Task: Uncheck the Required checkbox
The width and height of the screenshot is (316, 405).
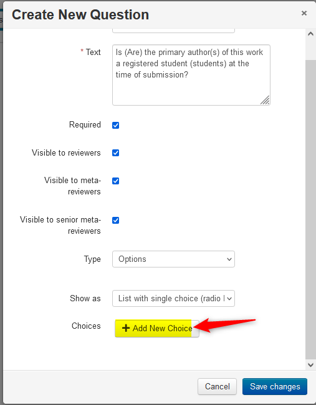Action: point(116,125)
